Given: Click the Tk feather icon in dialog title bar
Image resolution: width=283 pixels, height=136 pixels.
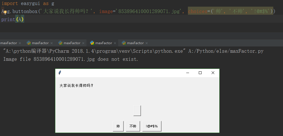Looking at the screenshot, I should pyautogui.click(x=60, y=73).
